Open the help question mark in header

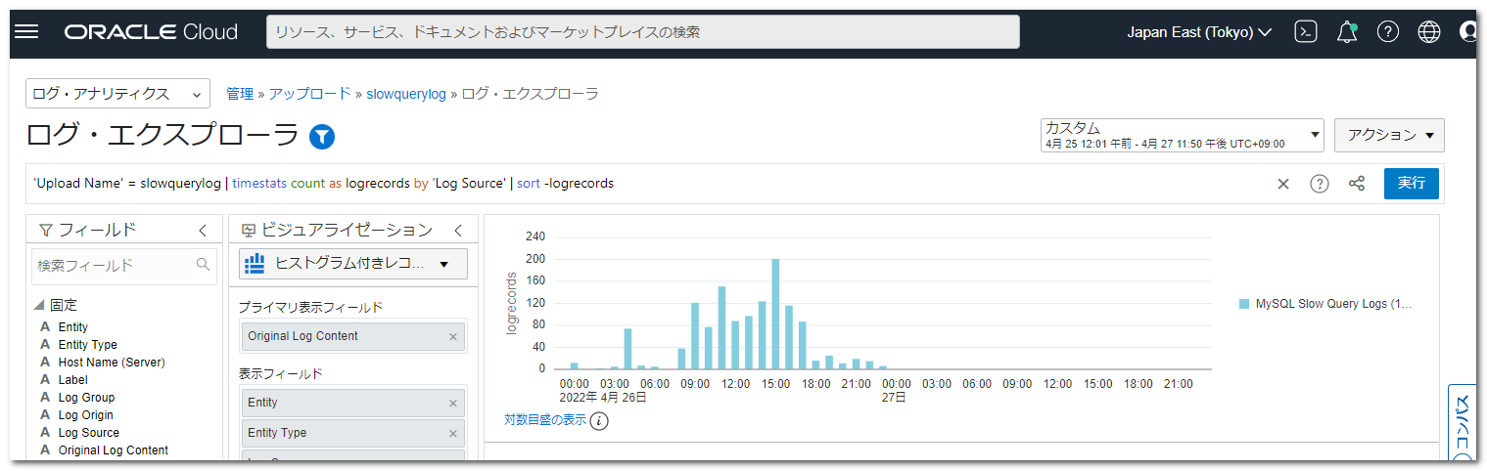(x=1388, y=32)
